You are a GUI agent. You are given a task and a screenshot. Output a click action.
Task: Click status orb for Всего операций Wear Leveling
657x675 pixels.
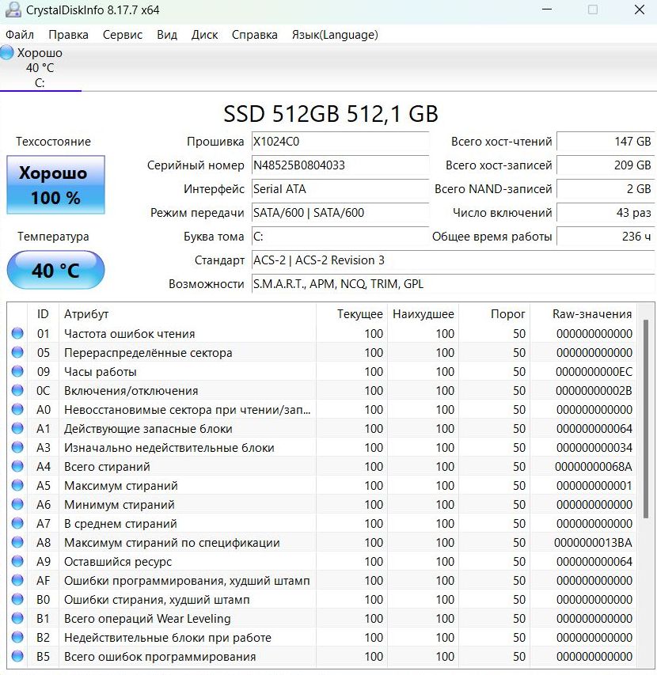(x=17, y=619)
